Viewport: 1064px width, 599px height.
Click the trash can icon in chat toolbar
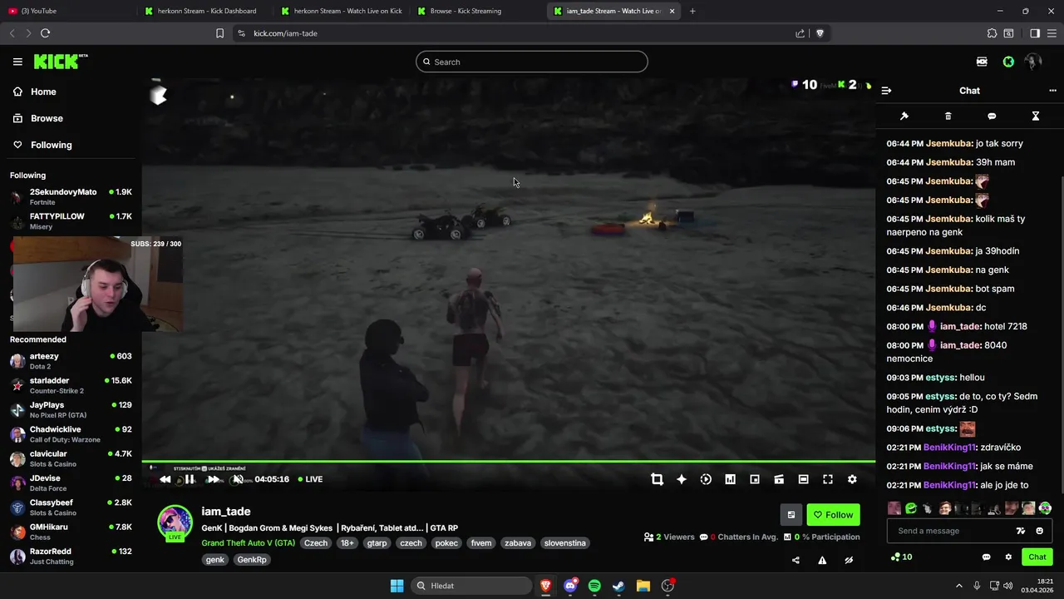pyautogui.click(x=948, y=116)
